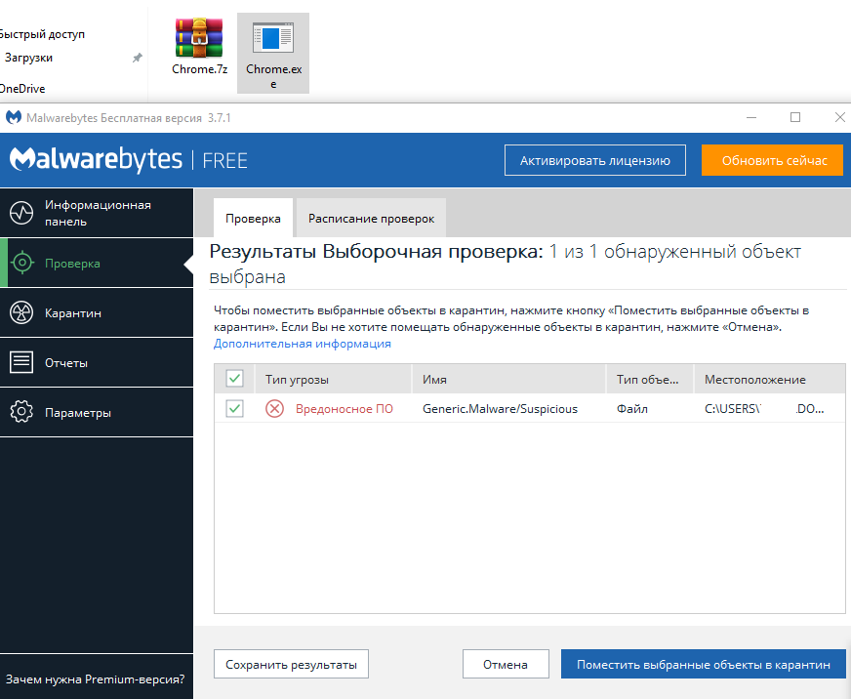
Task: Close the Malwarebytes window
Action: coord(839,117)
